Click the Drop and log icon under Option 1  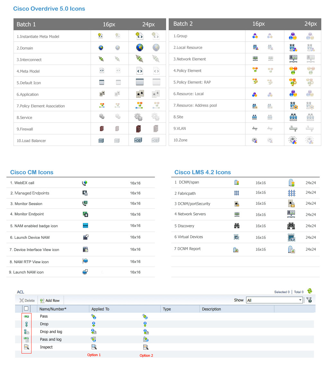point(94,332)
